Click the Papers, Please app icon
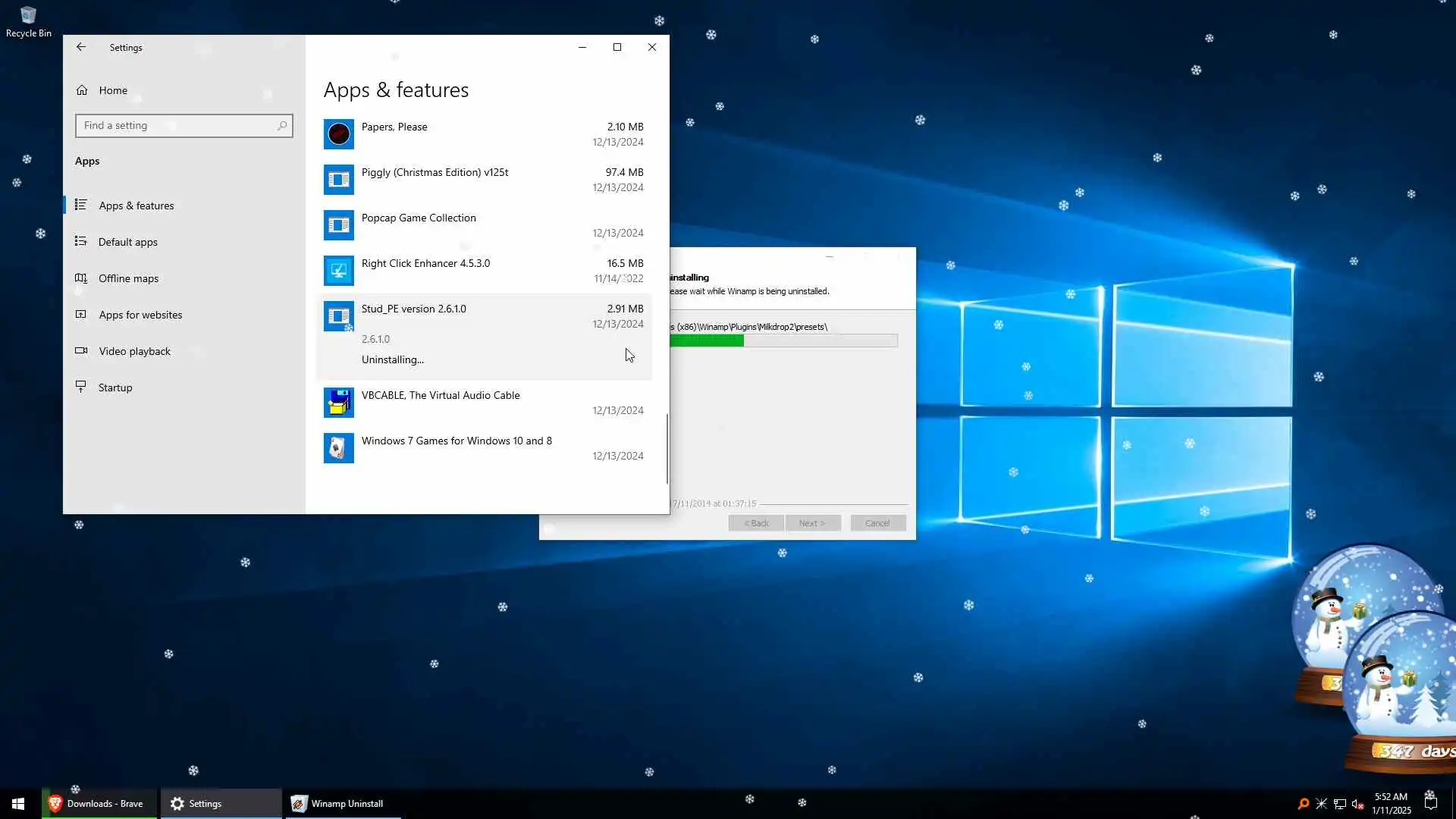Screen dimensions: 1456x819 click(x=338, y=134)
